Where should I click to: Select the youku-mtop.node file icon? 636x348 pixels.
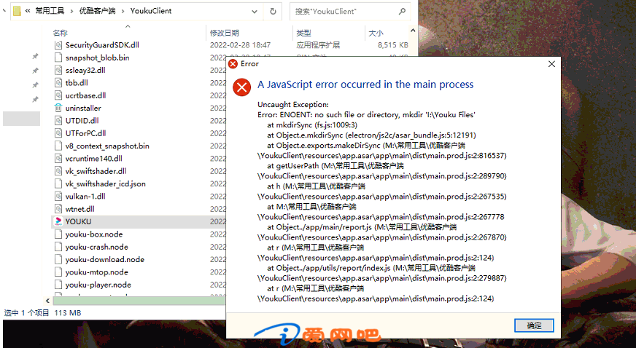[58, 272]
